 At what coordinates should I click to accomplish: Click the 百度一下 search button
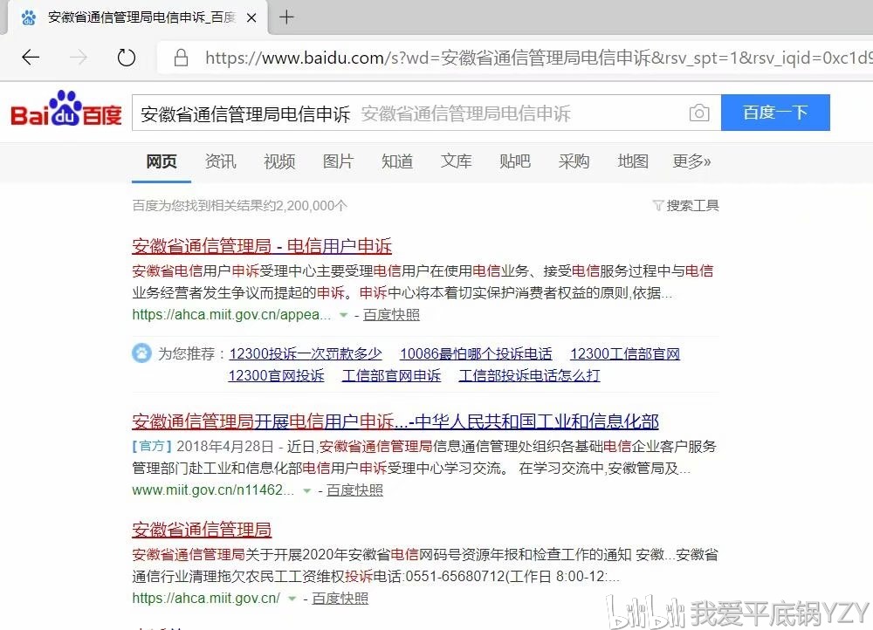click(x=775, y=113)
